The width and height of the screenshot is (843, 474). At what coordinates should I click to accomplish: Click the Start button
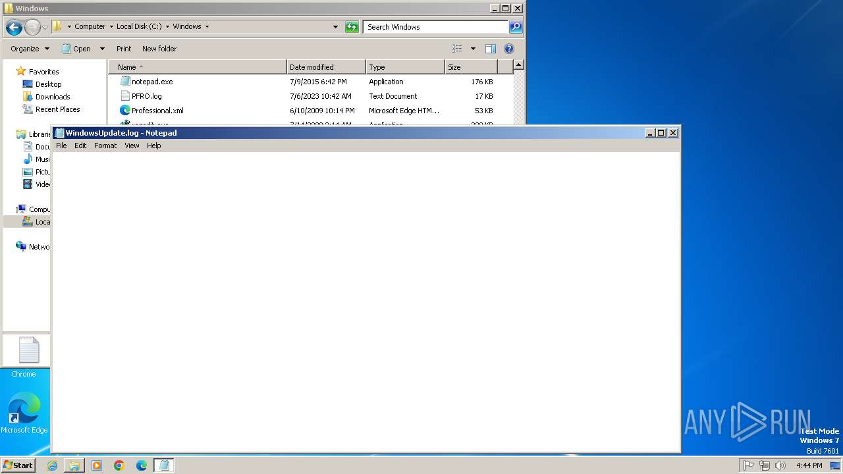click(x=18, y=465)
